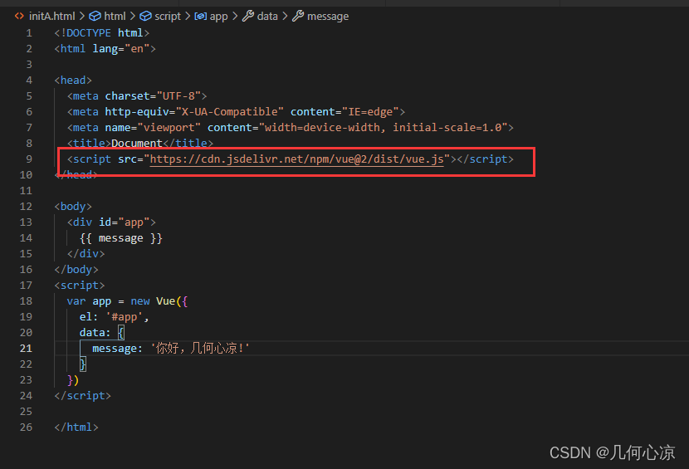Click the HTML file icon in breadcrumb
689x469 pixels.
pyautogui.click(x=19, y=17)
